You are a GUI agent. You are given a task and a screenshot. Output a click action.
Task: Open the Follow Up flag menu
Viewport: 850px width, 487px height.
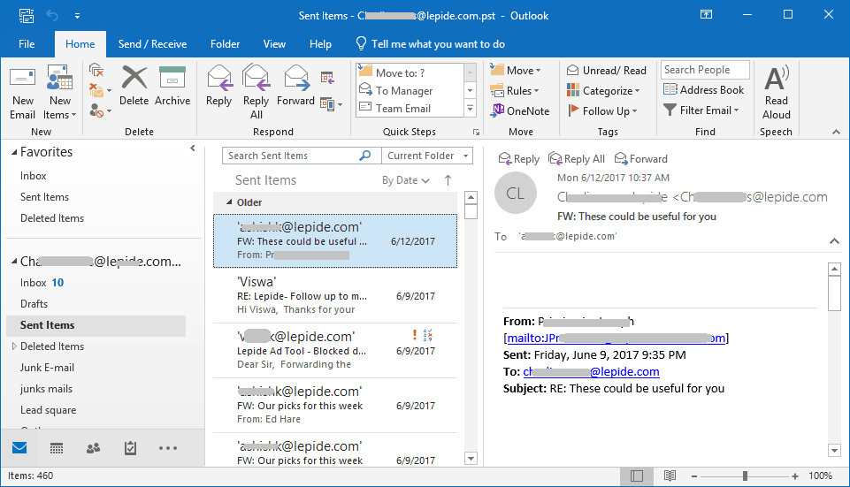click(602, 111)
